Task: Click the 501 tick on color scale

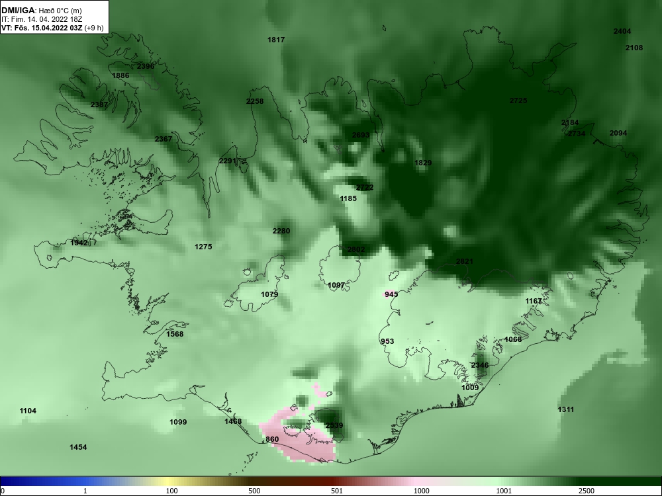Action: (x=338, y=491)
